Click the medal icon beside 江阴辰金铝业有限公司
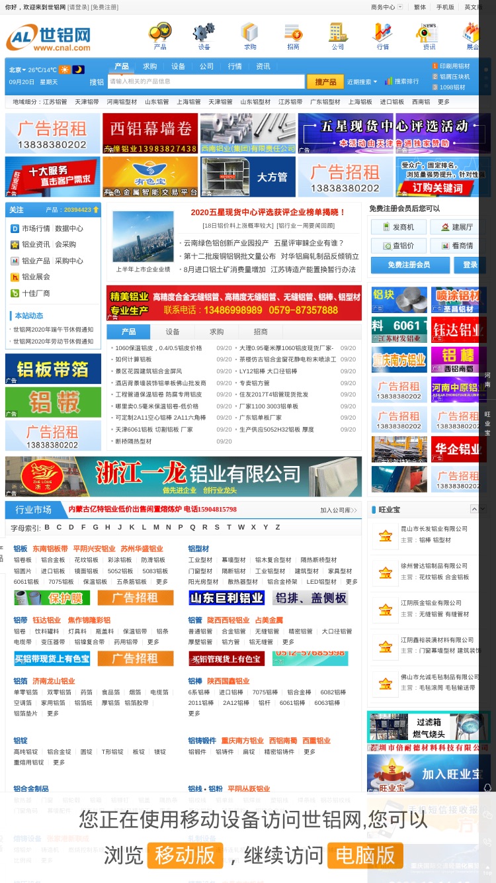 coord(385,610)
